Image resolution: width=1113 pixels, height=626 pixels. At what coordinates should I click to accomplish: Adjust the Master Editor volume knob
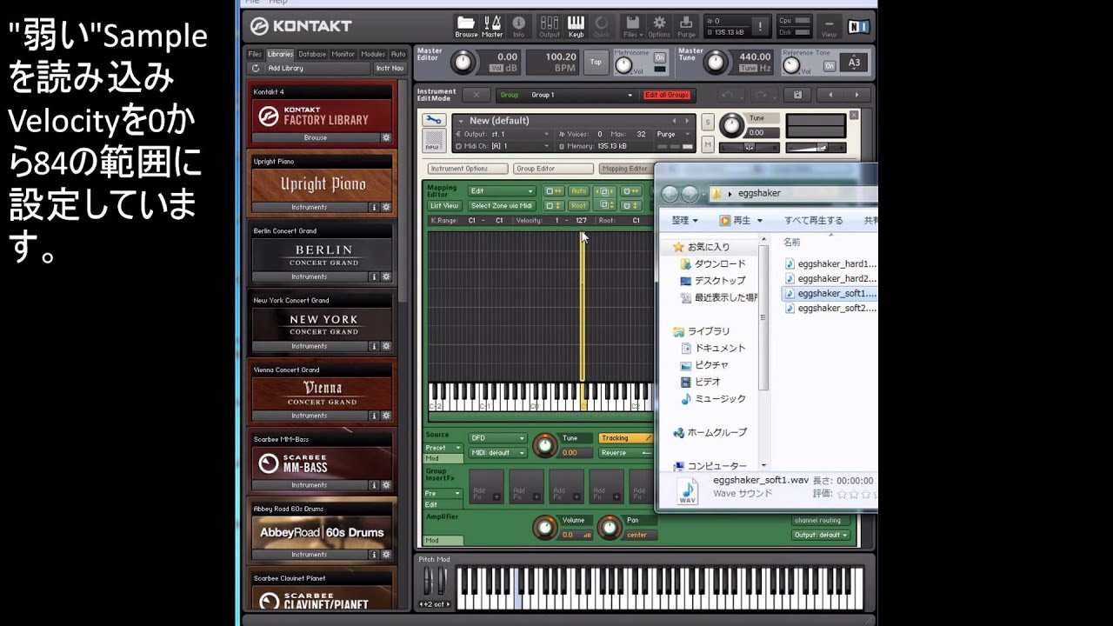463,61
